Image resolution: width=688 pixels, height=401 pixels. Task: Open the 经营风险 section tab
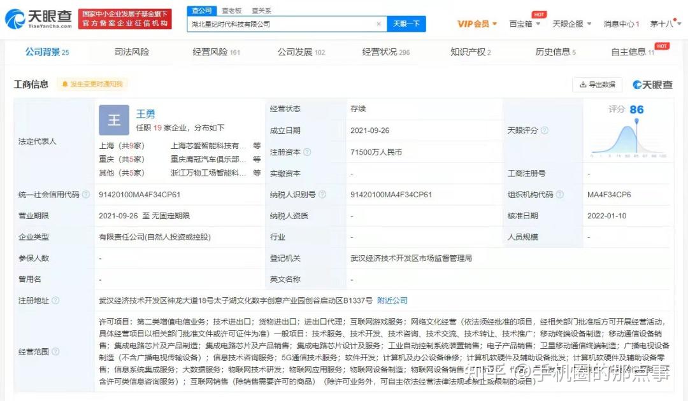(217, 52)
